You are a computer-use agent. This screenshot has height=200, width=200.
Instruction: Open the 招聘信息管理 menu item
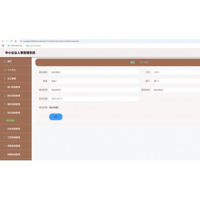(16, 154)
